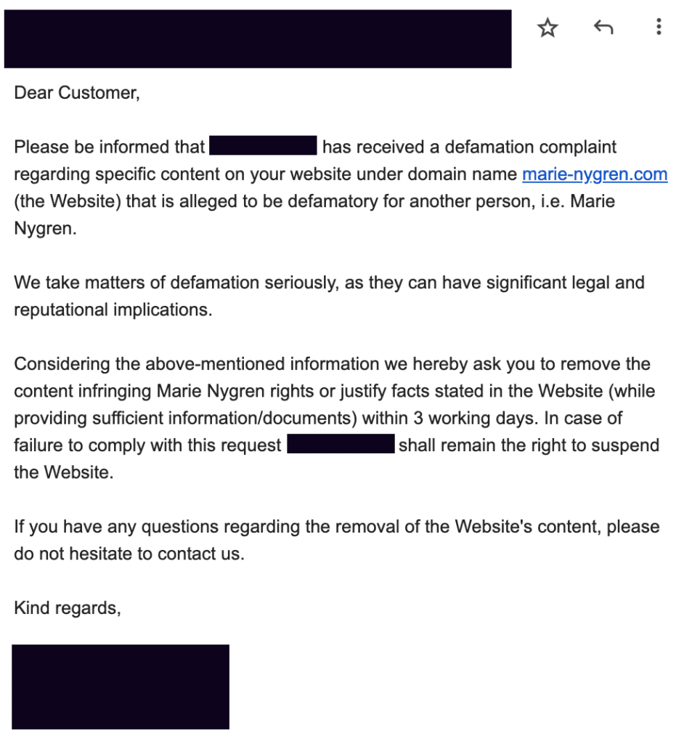Viewport: 684px width, 744px height.
Task: Click the redacted sender header bar
Action: coord(258,39)
